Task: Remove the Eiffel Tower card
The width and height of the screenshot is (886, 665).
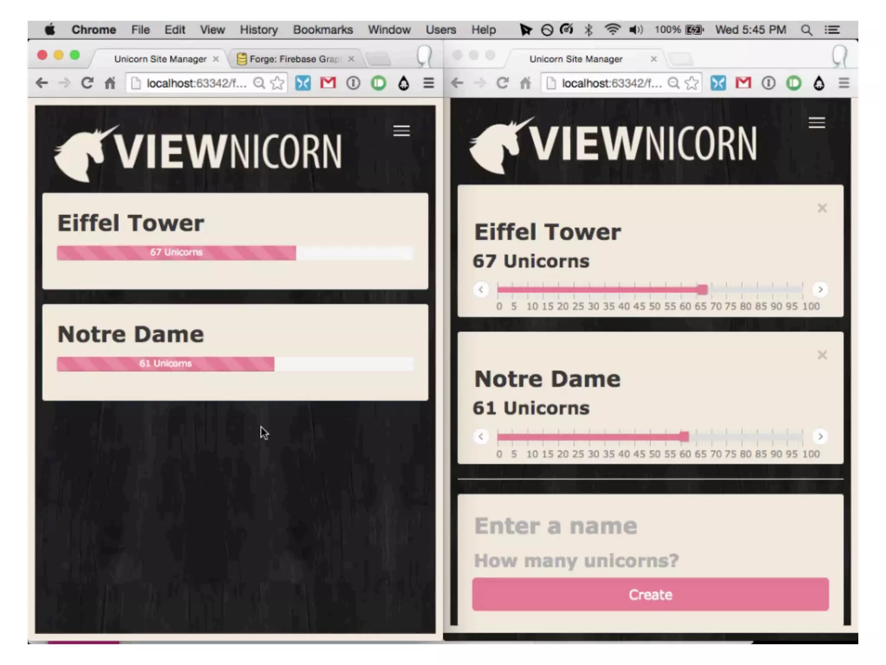Action: tap(822, 208)
